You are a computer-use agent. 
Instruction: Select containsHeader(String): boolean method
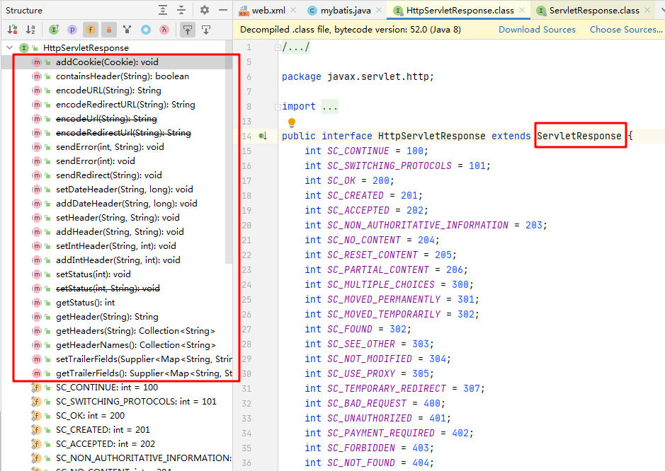pos(123,76)
